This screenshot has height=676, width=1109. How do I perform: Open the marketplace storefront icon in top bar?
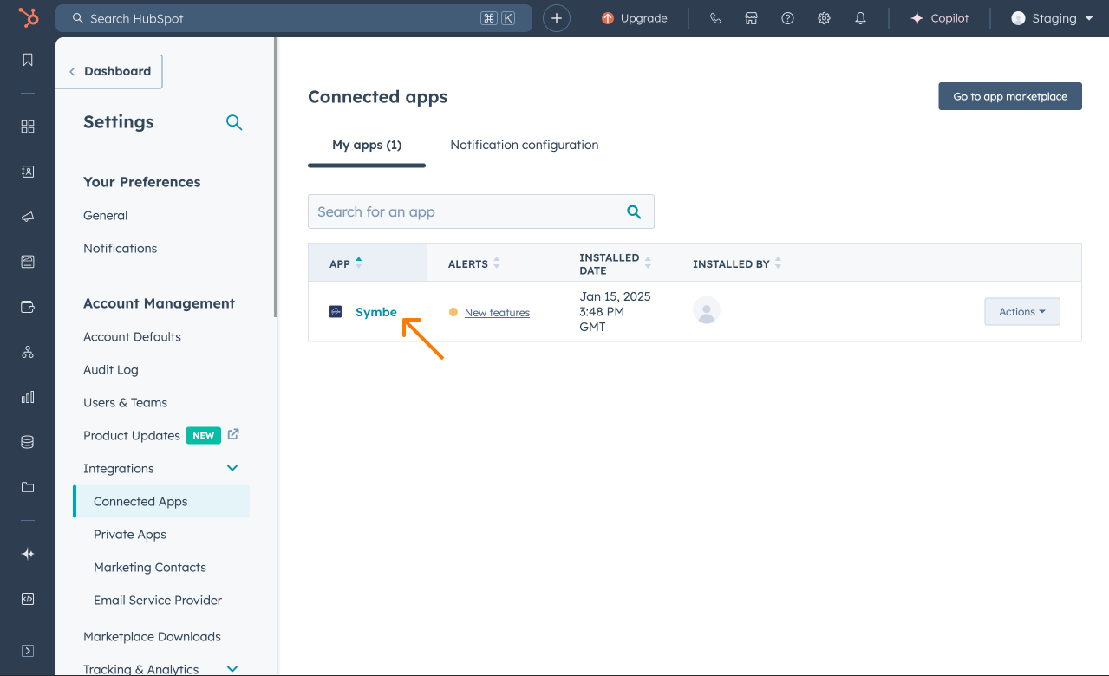tap(752, 18)
